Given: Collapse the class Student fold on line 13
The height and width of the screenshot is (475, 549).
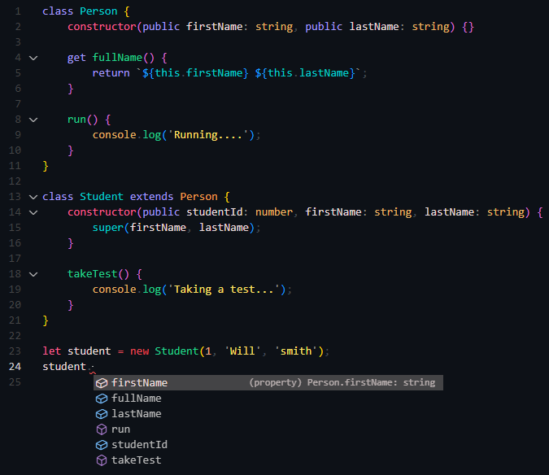Looking at the screenshot, I should 33,197.
